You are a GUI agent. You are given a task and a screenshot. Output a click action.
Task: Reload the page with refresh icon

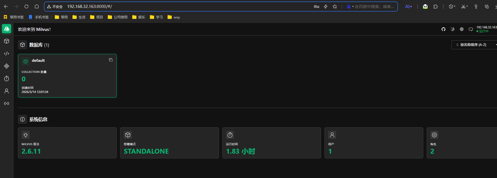26,7
